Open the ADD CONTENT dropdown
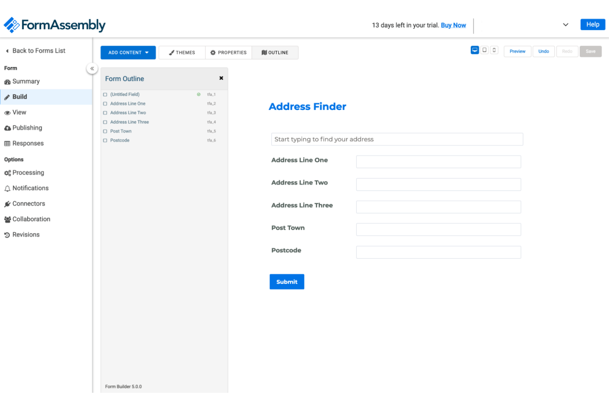 (x=128, y=52)
